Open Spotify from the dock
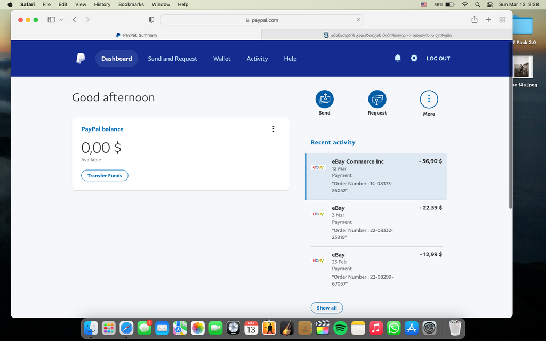The height and width of the screenshot is (341, 546). 340,328
